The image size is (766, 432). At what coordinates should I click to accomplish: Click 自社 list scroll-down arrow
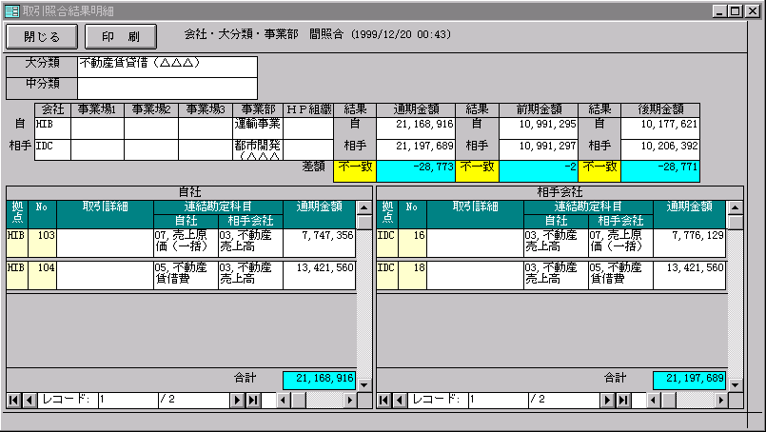pos(363,384)
